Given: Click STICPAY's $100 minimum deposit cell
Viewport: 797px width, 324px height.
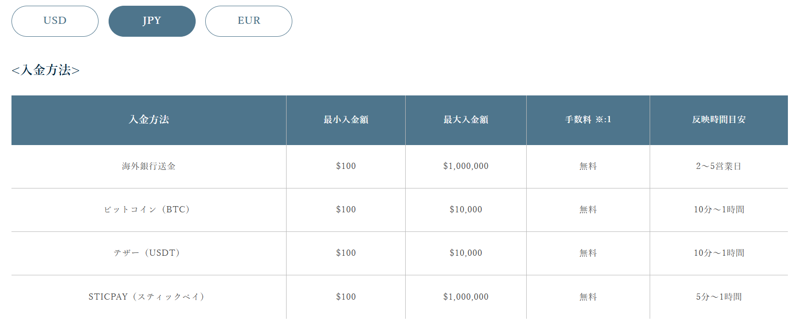Looking at the screenshot, I should tap(346, 297).
